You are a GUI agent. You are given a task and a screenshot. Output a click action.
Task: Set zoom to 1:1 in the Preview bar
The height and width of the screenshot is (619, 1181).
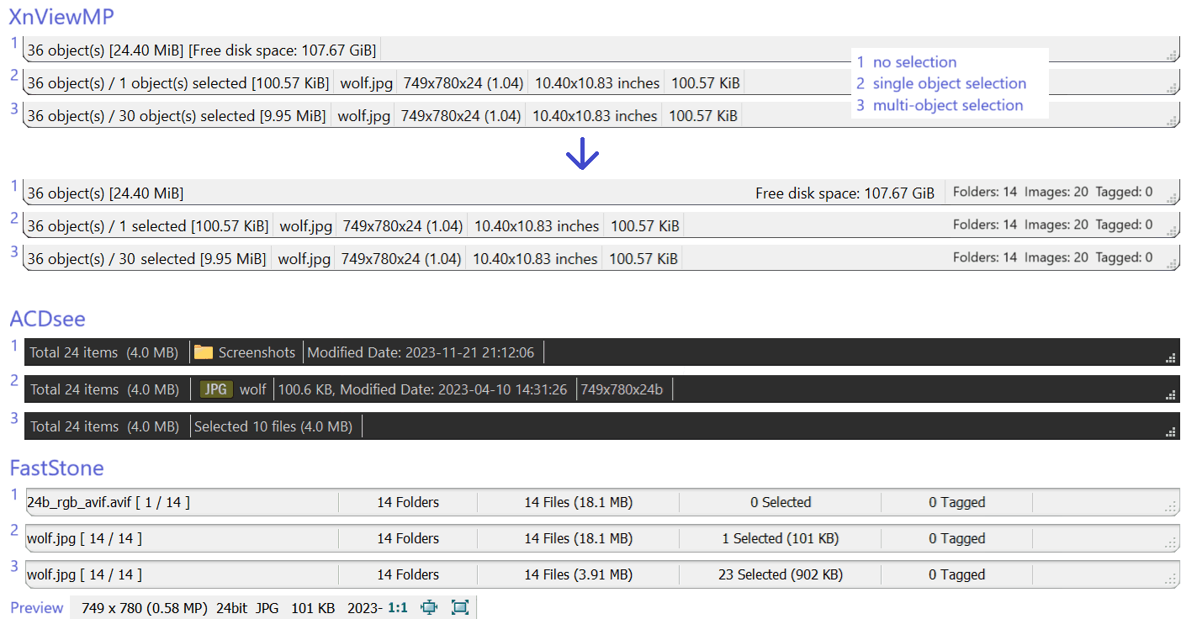398,607
